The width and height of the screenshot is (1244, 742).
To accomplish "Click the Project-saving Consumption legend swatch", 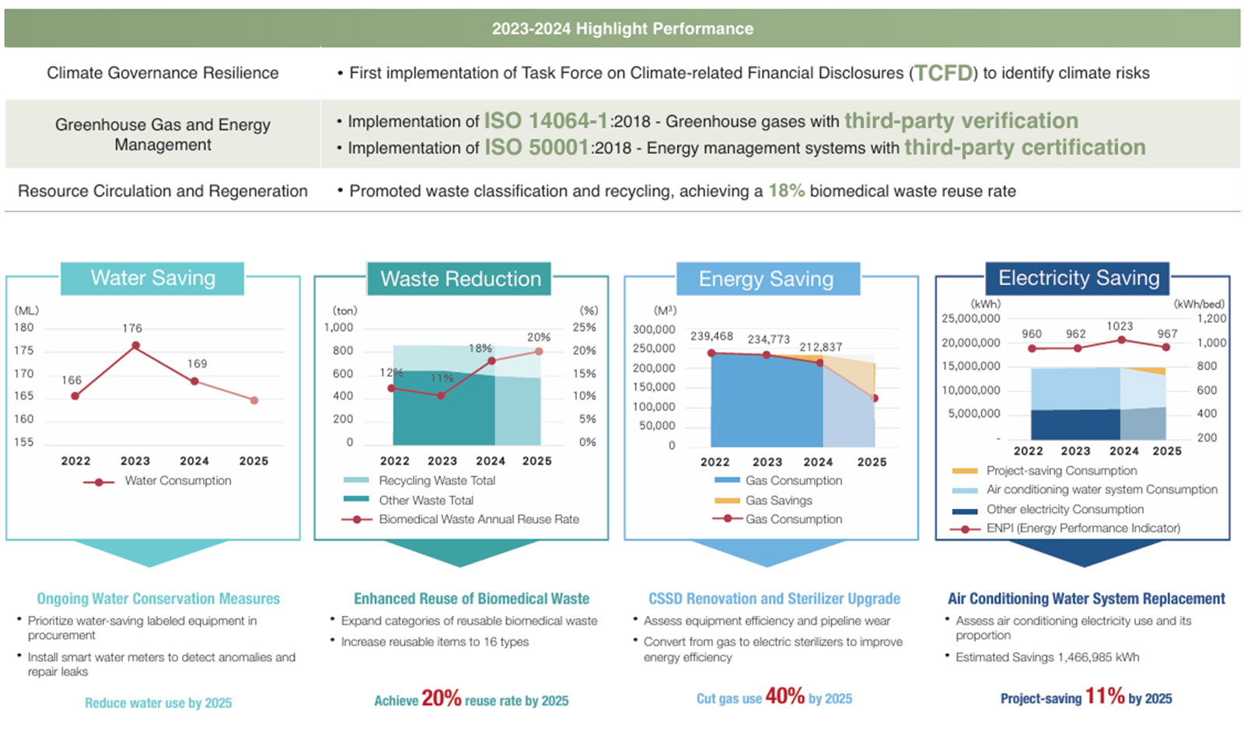I will (x=965, y=471).
